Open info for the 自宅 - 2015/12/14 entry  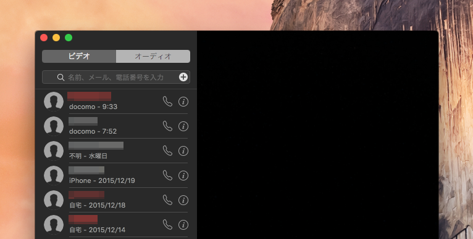point(183,225)
